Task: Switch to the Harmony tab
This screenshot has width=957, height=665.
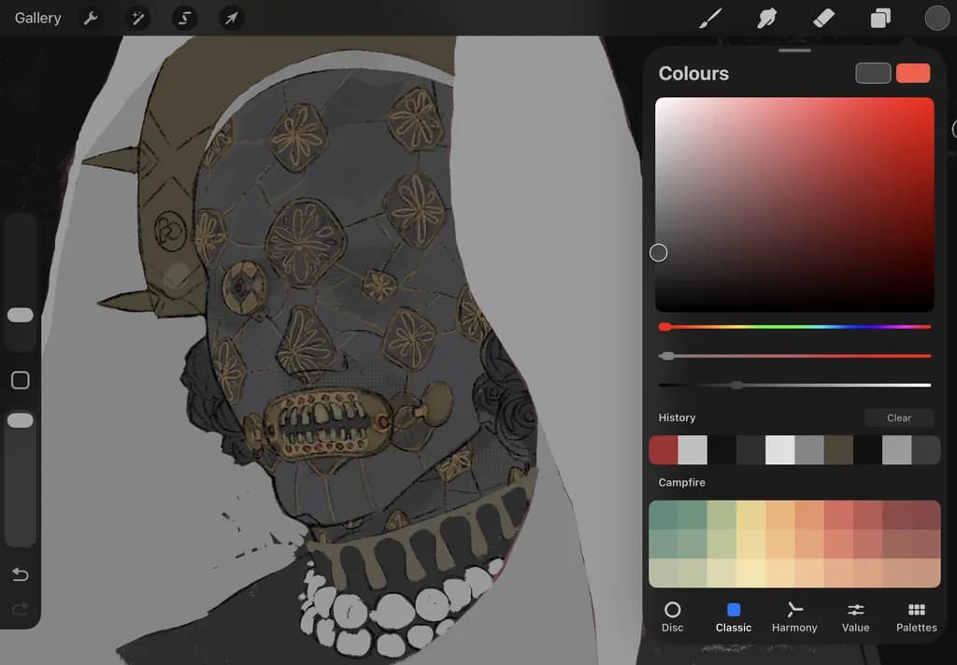Action: 794,616
